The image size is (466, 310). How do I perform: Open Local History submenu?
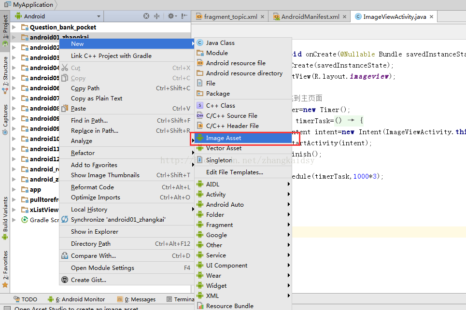(127, 210)
